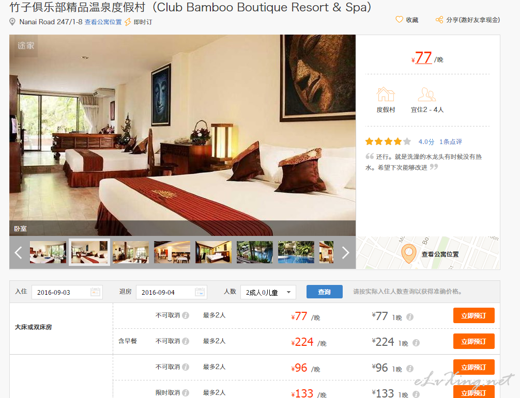Select the first bedroom thumbnail
The width and height of the screenshot is (520, 398).
pos(48,252)
